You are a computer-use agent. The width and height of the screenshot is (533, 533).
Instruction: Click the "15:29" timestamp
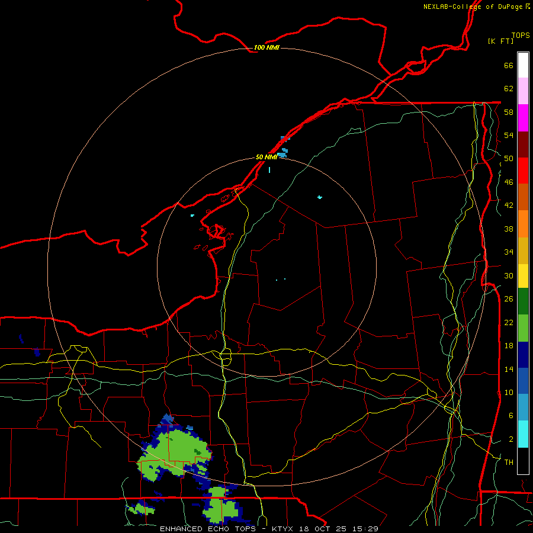[365, 529]
